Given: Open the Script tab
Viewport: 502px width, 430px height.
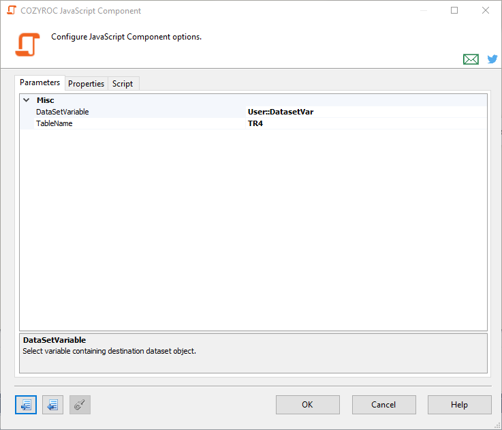Looking at the screenshot, I should click(x=123, y=84).
